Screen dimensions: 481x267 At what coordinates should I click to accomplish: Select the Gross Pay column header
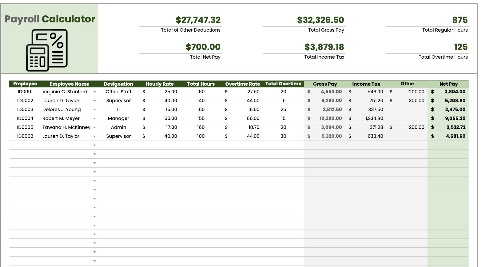(x=325, y=84)
